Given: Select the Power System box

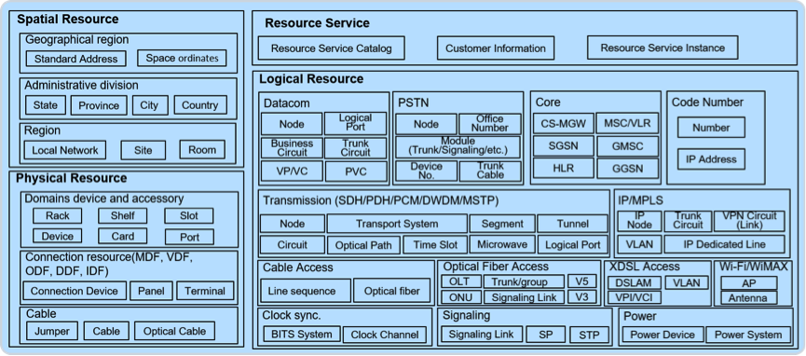Looking at the screenshot, I should click(748, 335).
